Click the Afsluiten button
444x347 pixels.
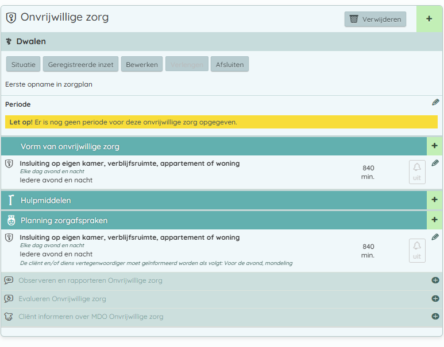coord(230,64)
